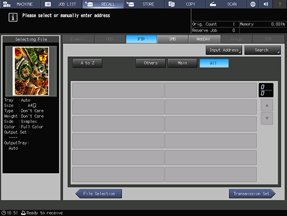Page up the address list

pos(267,105)
